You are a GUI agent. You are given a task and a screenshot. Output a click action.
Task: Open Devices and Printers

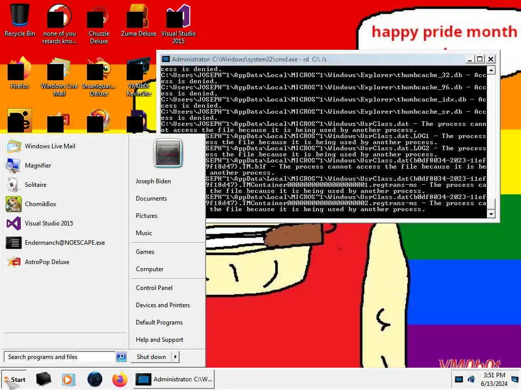(163, 305)
